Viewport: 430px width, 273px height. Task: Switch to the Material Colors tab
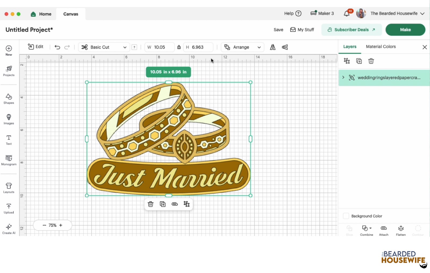coord(381,47)
